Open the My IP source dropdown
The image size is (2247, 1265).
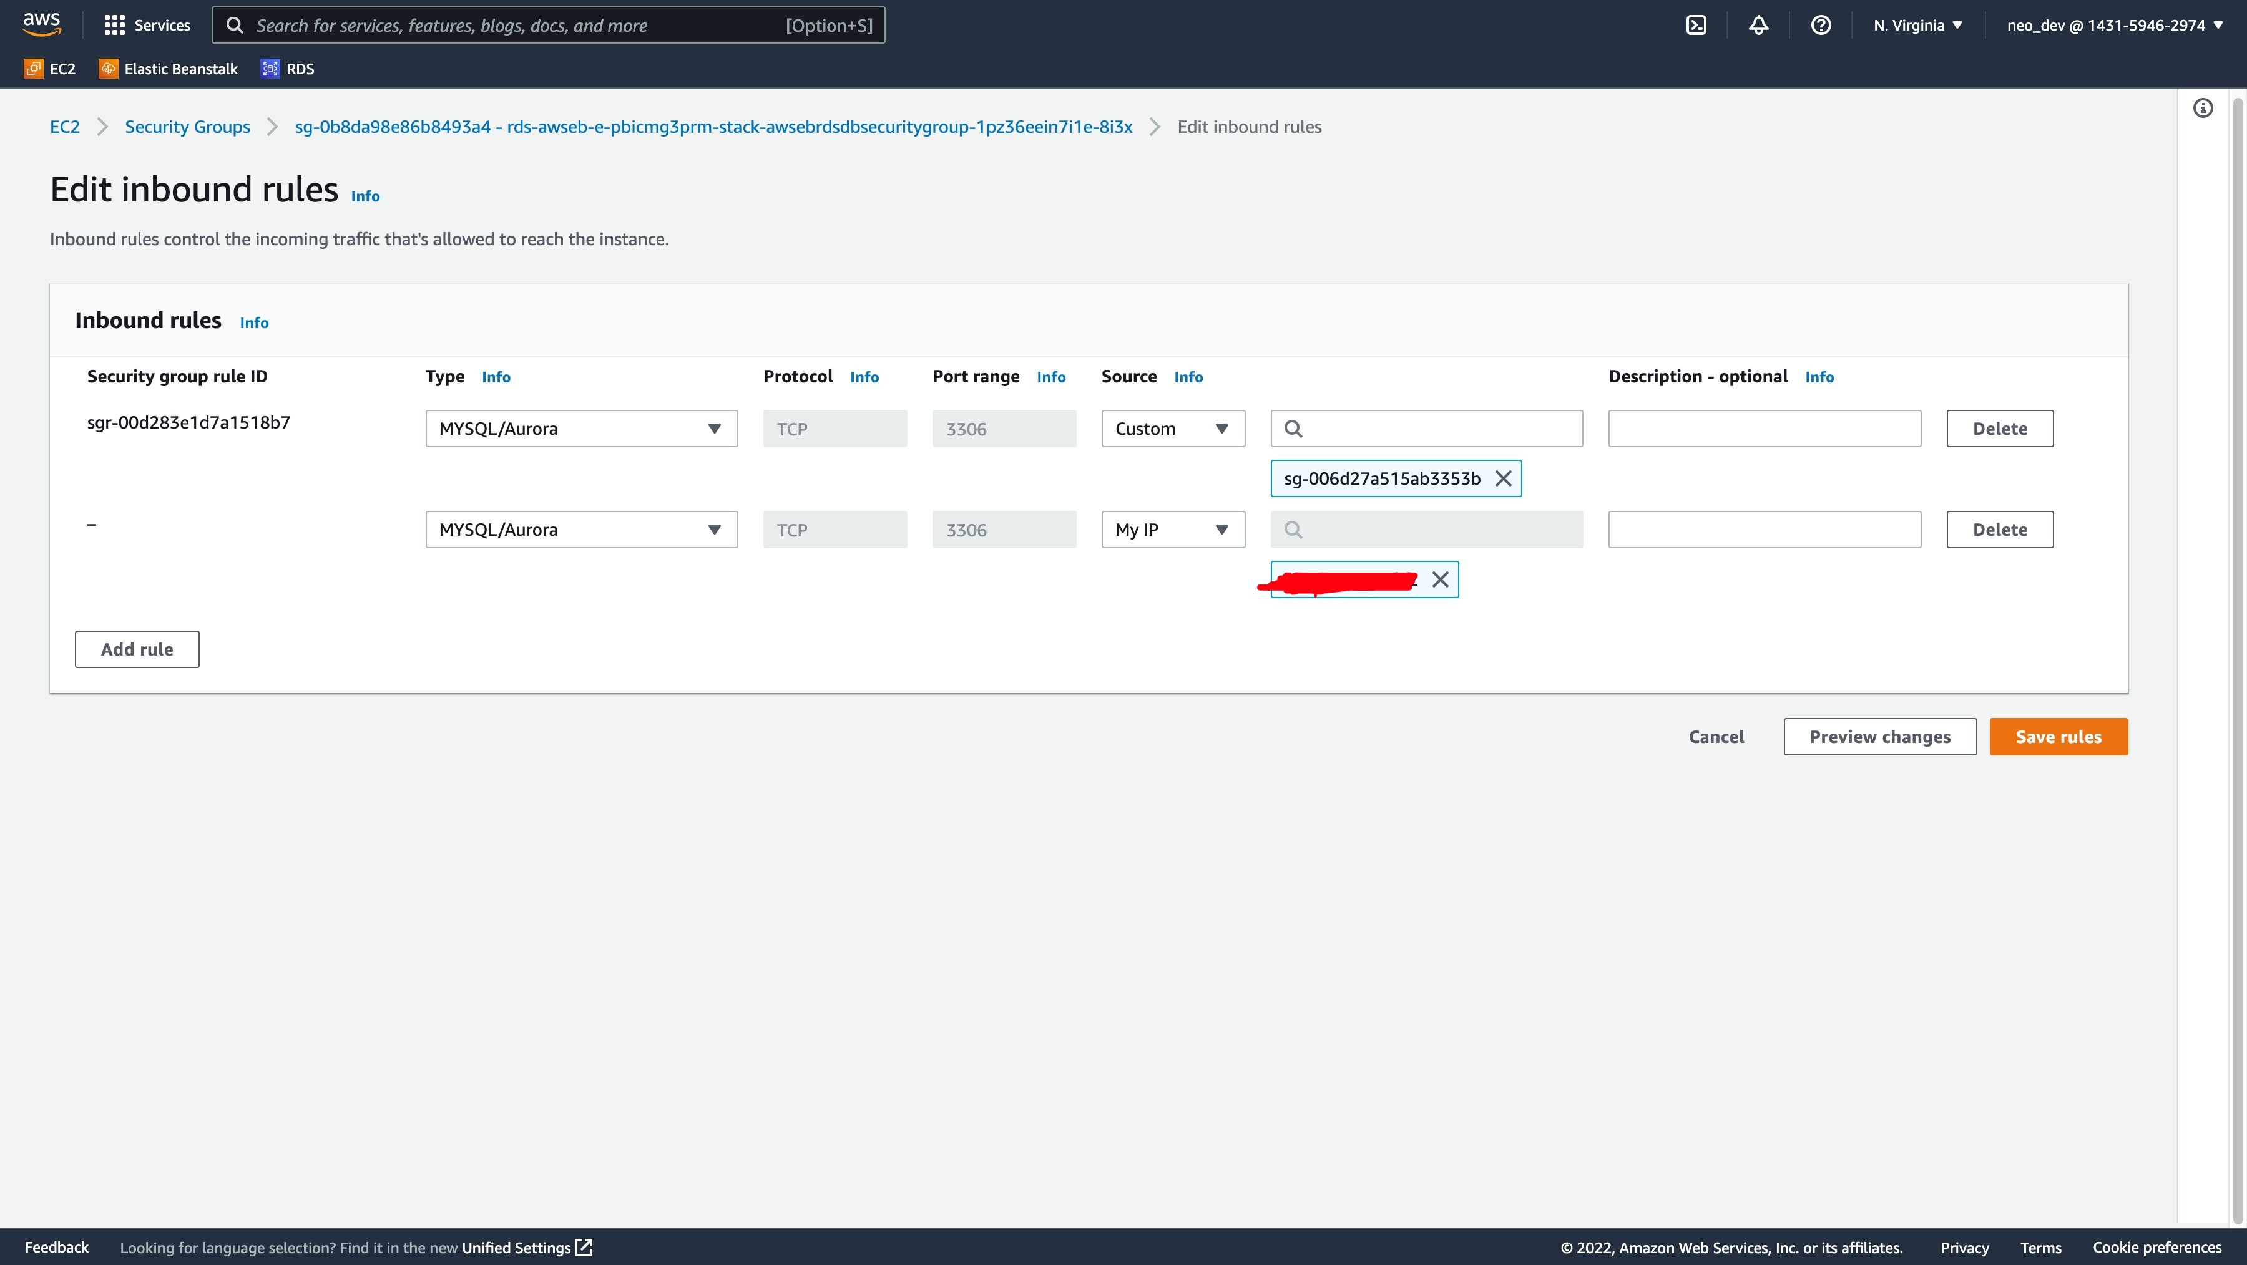[1173, 530]
